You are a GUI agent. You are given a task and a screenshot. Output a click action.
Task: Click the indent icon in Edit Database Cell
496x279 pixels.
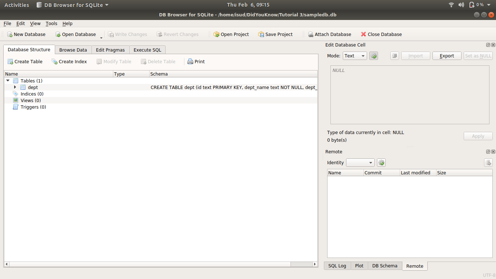(x=395, y=56)
